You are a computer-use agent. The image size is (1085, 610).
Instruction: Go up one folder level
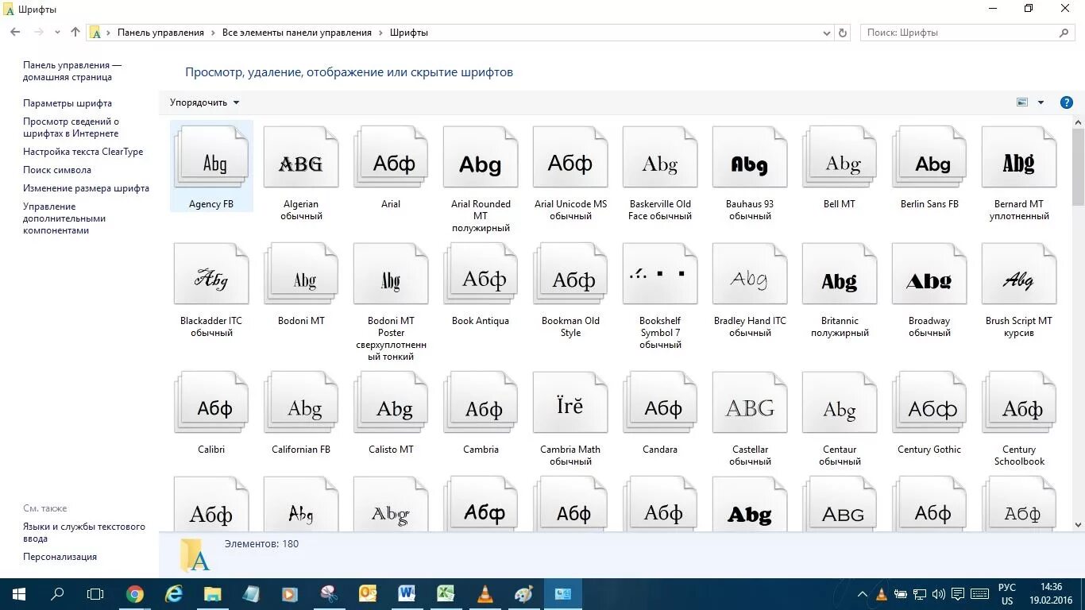75,33
